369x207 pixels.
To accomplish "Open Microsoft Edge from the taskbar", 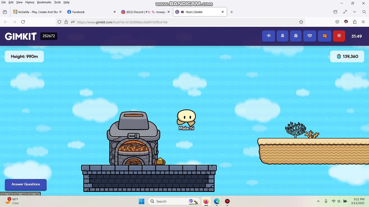I will (x=217, y=201).
